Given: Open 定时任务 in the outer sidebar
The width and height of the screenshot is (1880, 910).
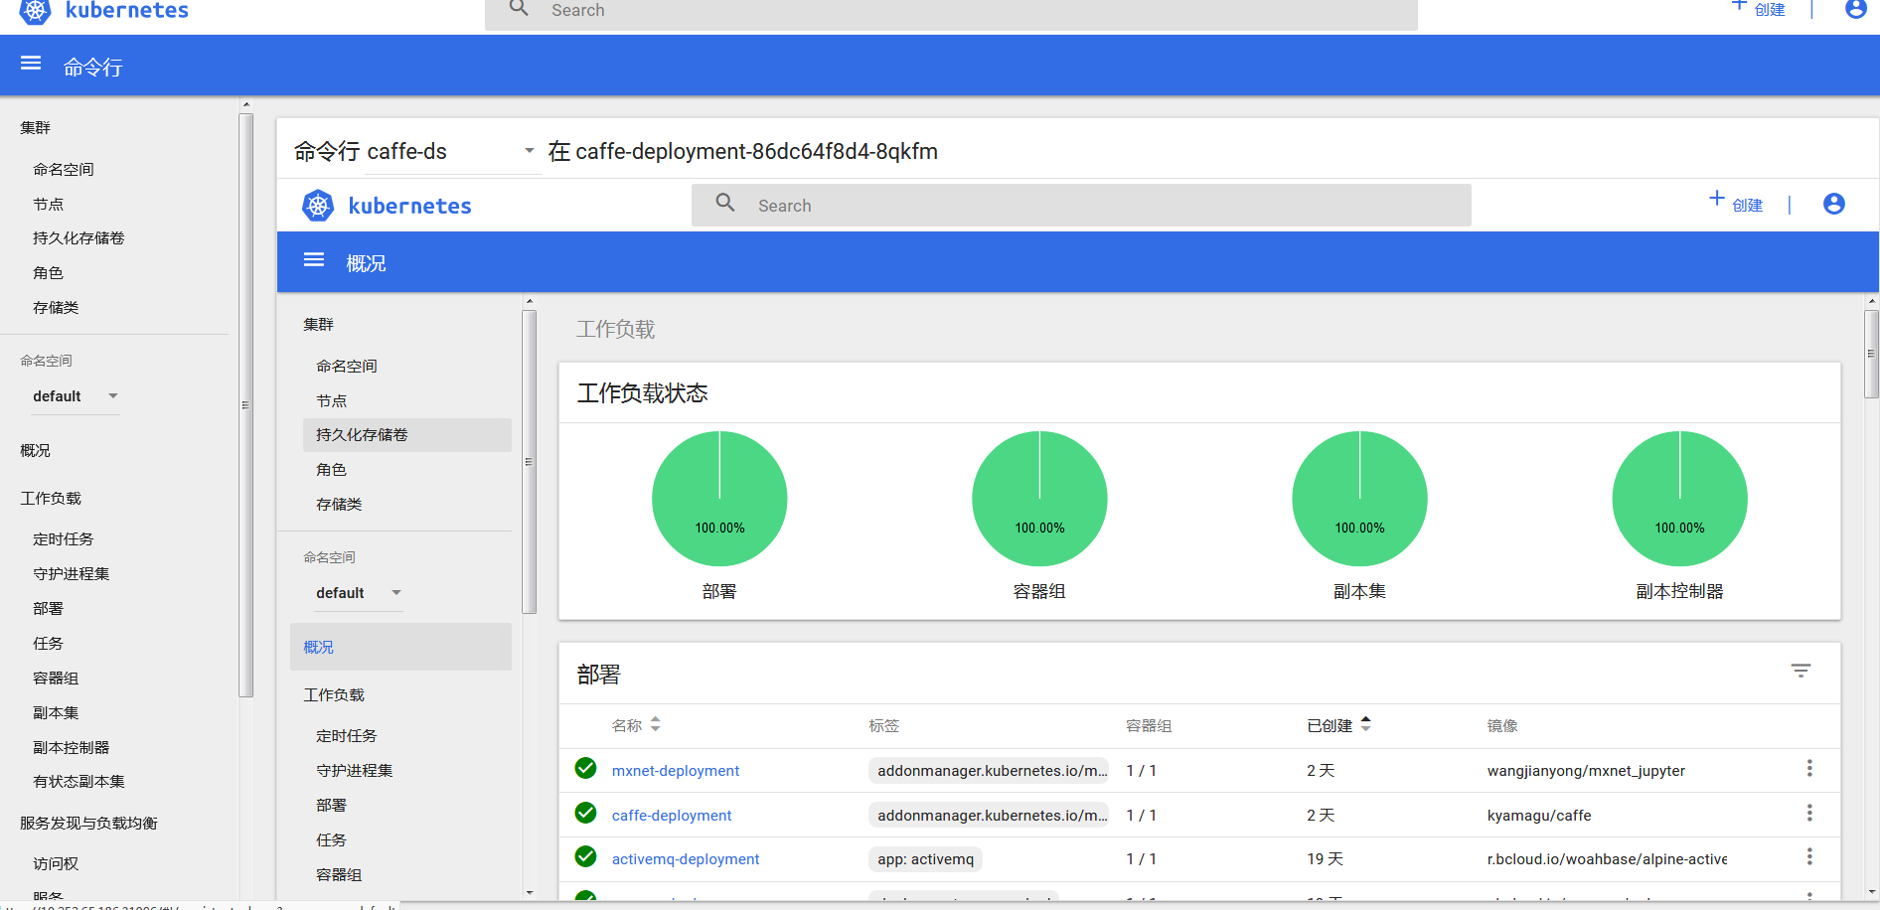Looking at the screenshot, I should (64, 539).
